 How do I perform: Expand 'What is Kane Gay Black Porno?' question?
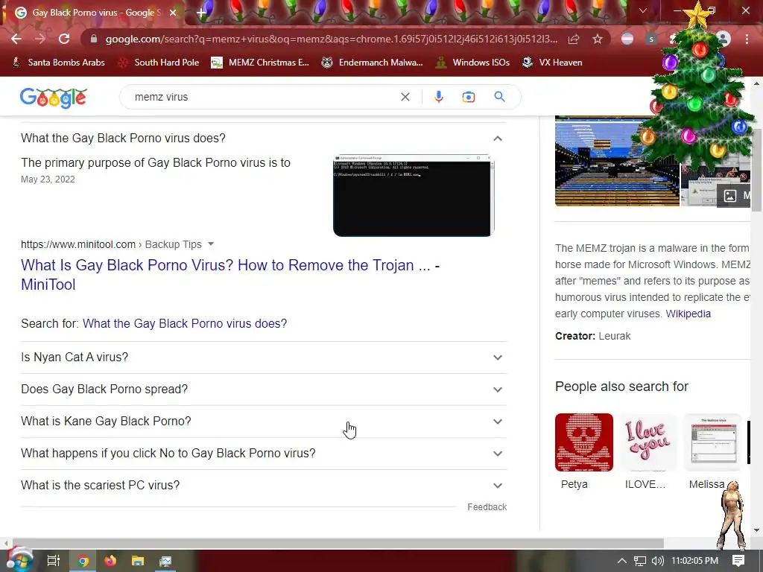(264, 422)
